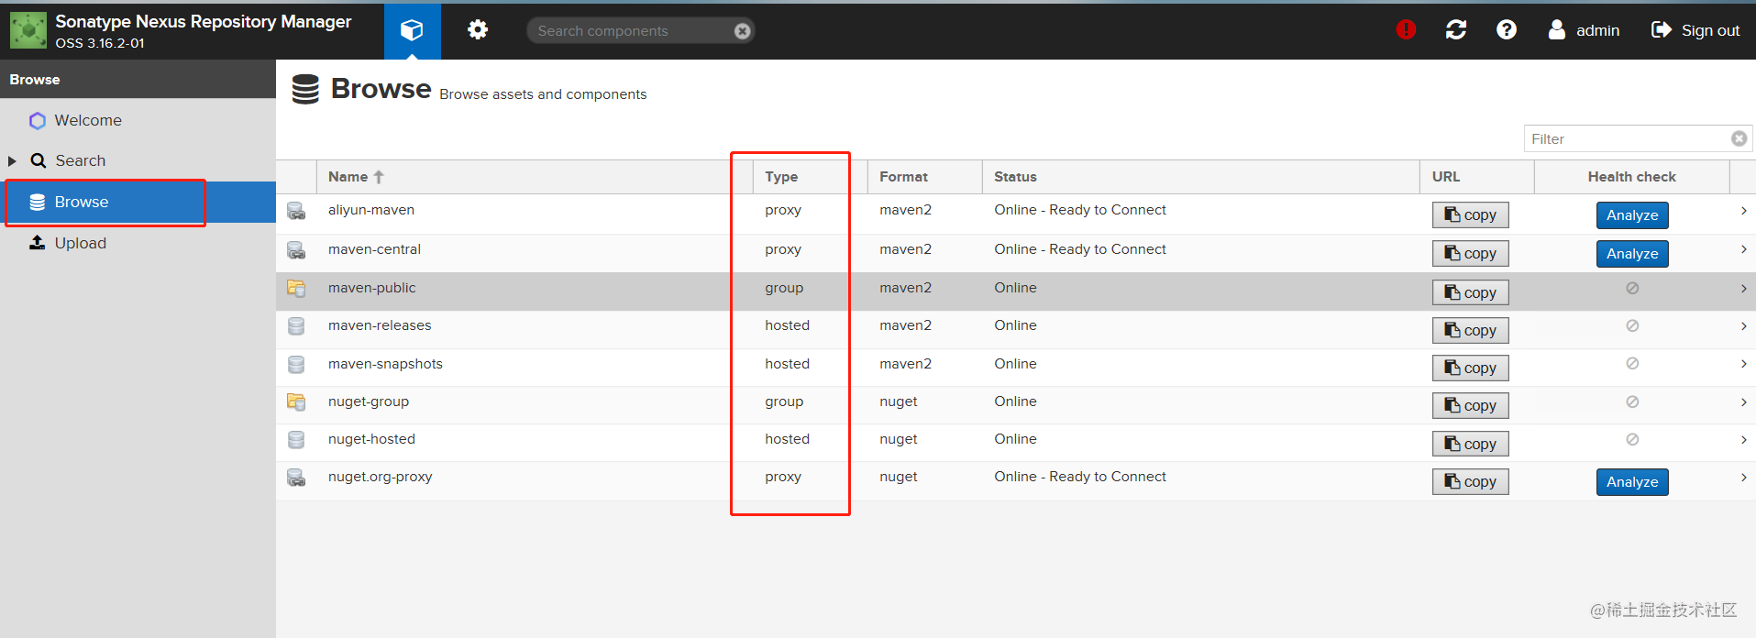Open maven-central row chevron

1743,249
